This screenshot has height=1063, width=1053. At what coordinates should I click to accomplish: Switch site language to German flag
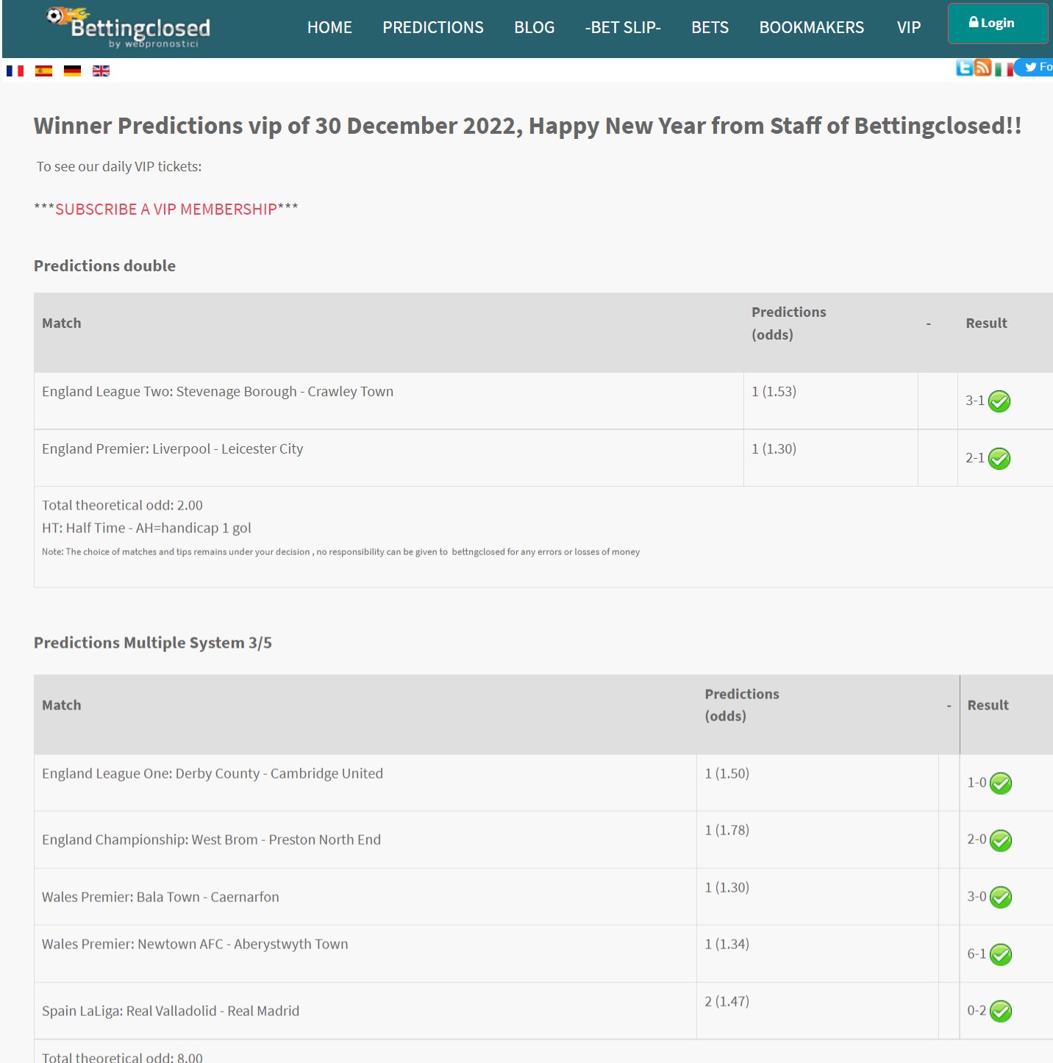[72, 71]
